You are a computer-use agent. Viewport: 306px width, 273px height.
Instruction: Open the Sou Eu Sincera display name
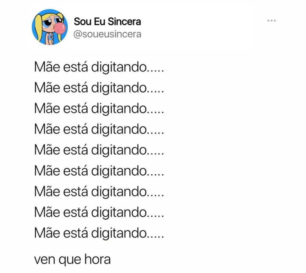pos(107,21)
